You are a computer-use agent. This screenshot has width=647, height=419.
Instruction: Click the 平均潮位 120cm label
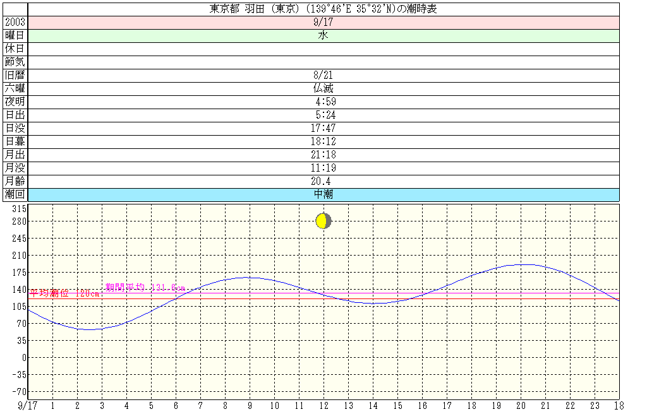64,293
